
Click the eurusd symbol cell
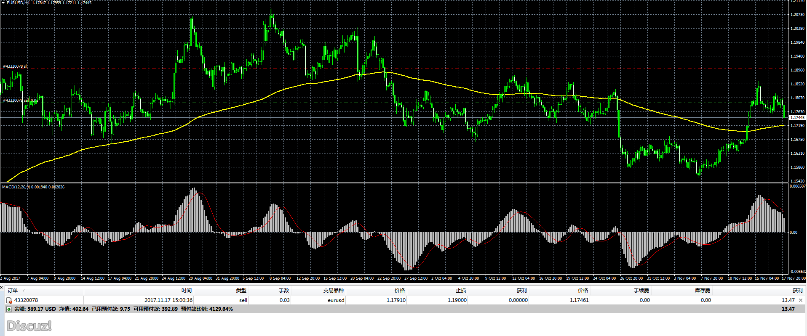point(336,300)
